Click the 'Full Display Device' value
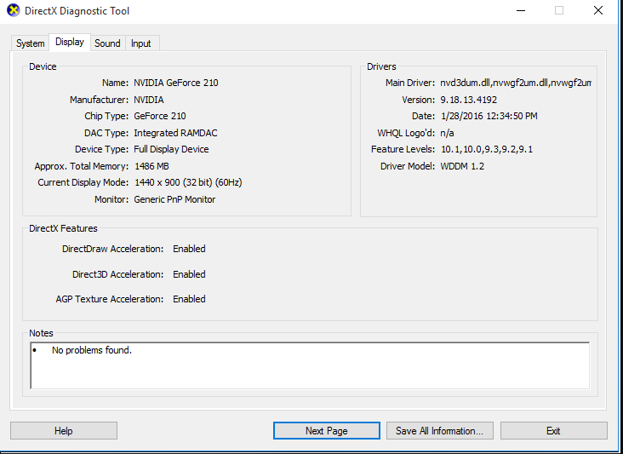The image size is (623, 454). pos(171,149)
